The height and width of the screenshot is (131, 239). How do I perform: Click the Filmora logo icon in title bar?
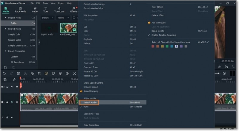pos(2,3)
